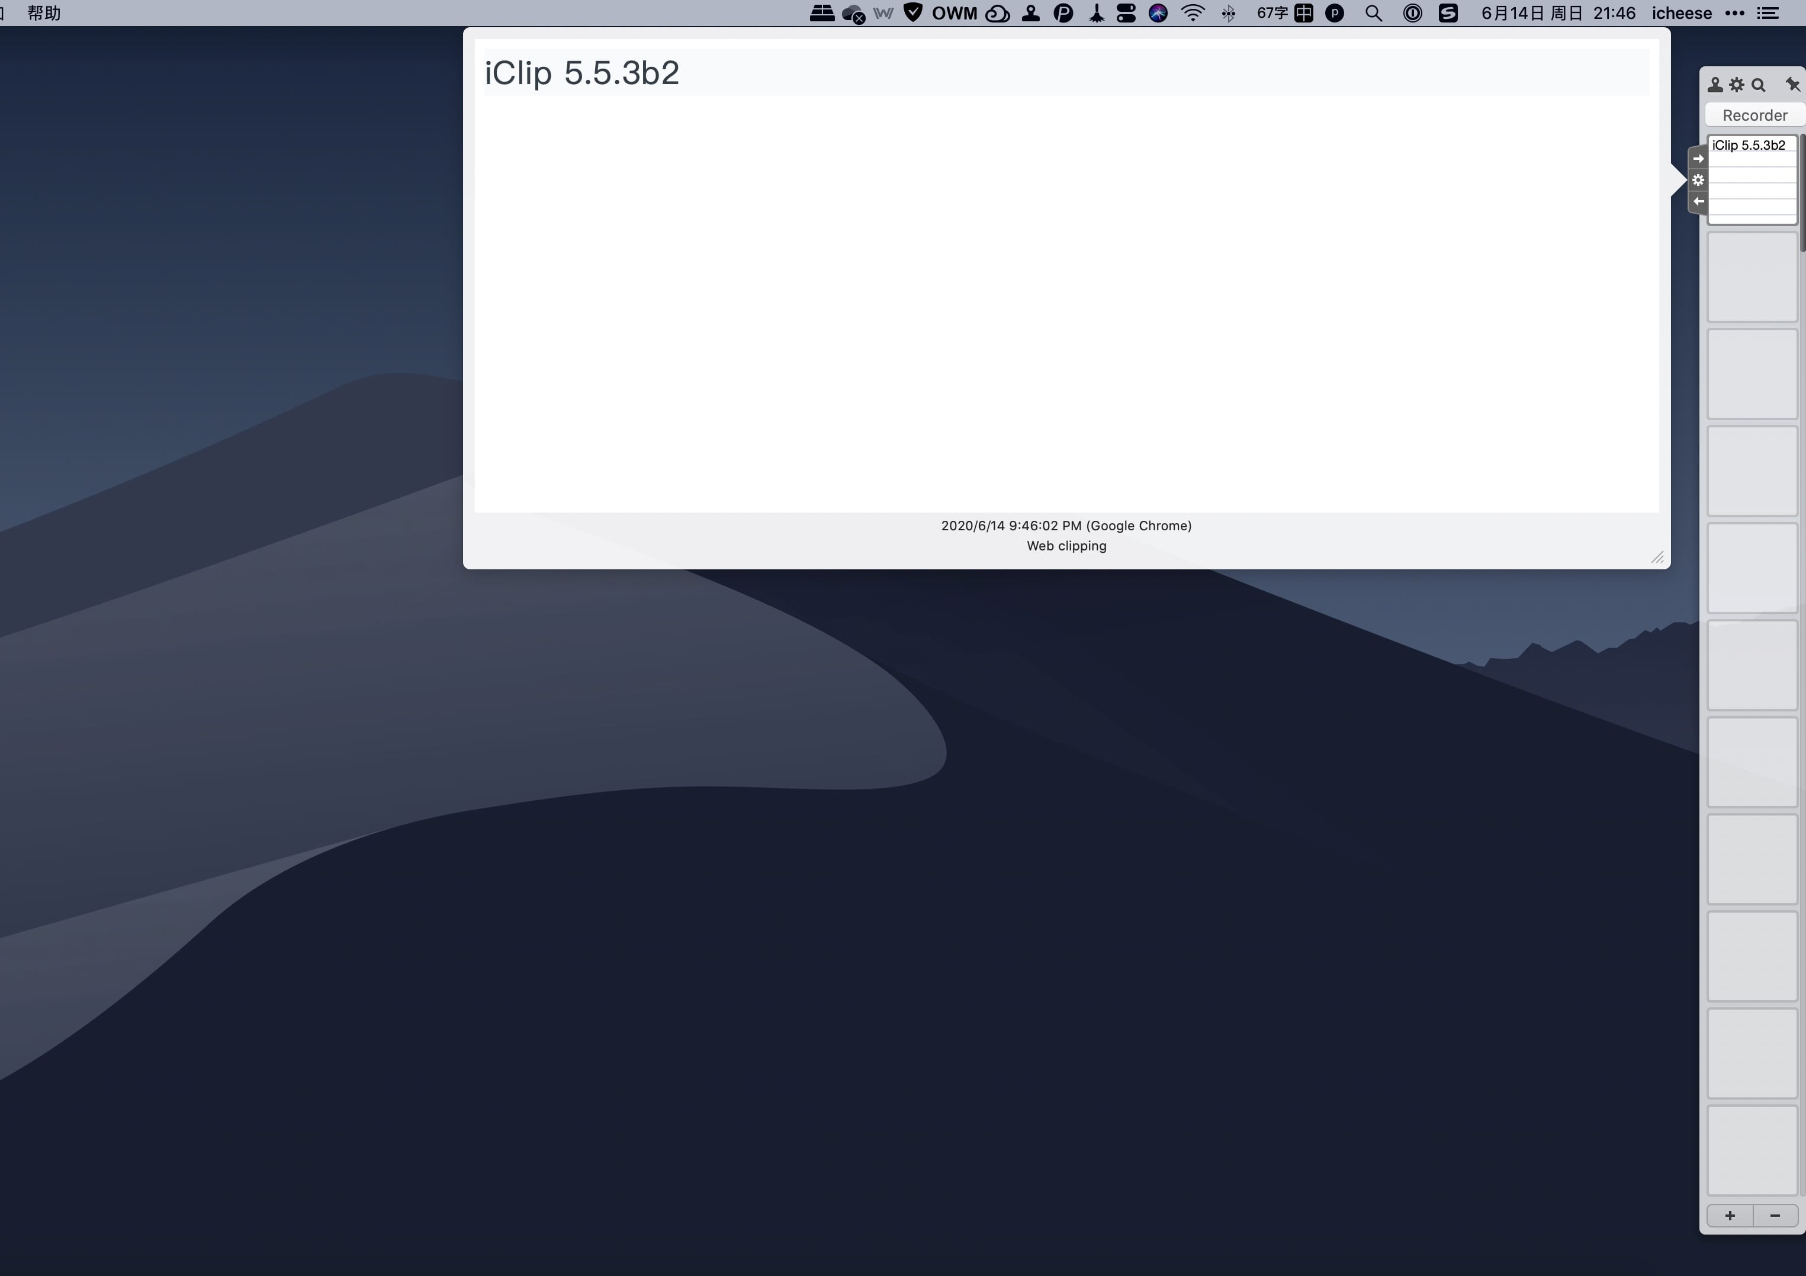Open Siri from the menu bar
This screenshot has width=1806, height=1276.
pyautogui.click(x=1158, y=12)
